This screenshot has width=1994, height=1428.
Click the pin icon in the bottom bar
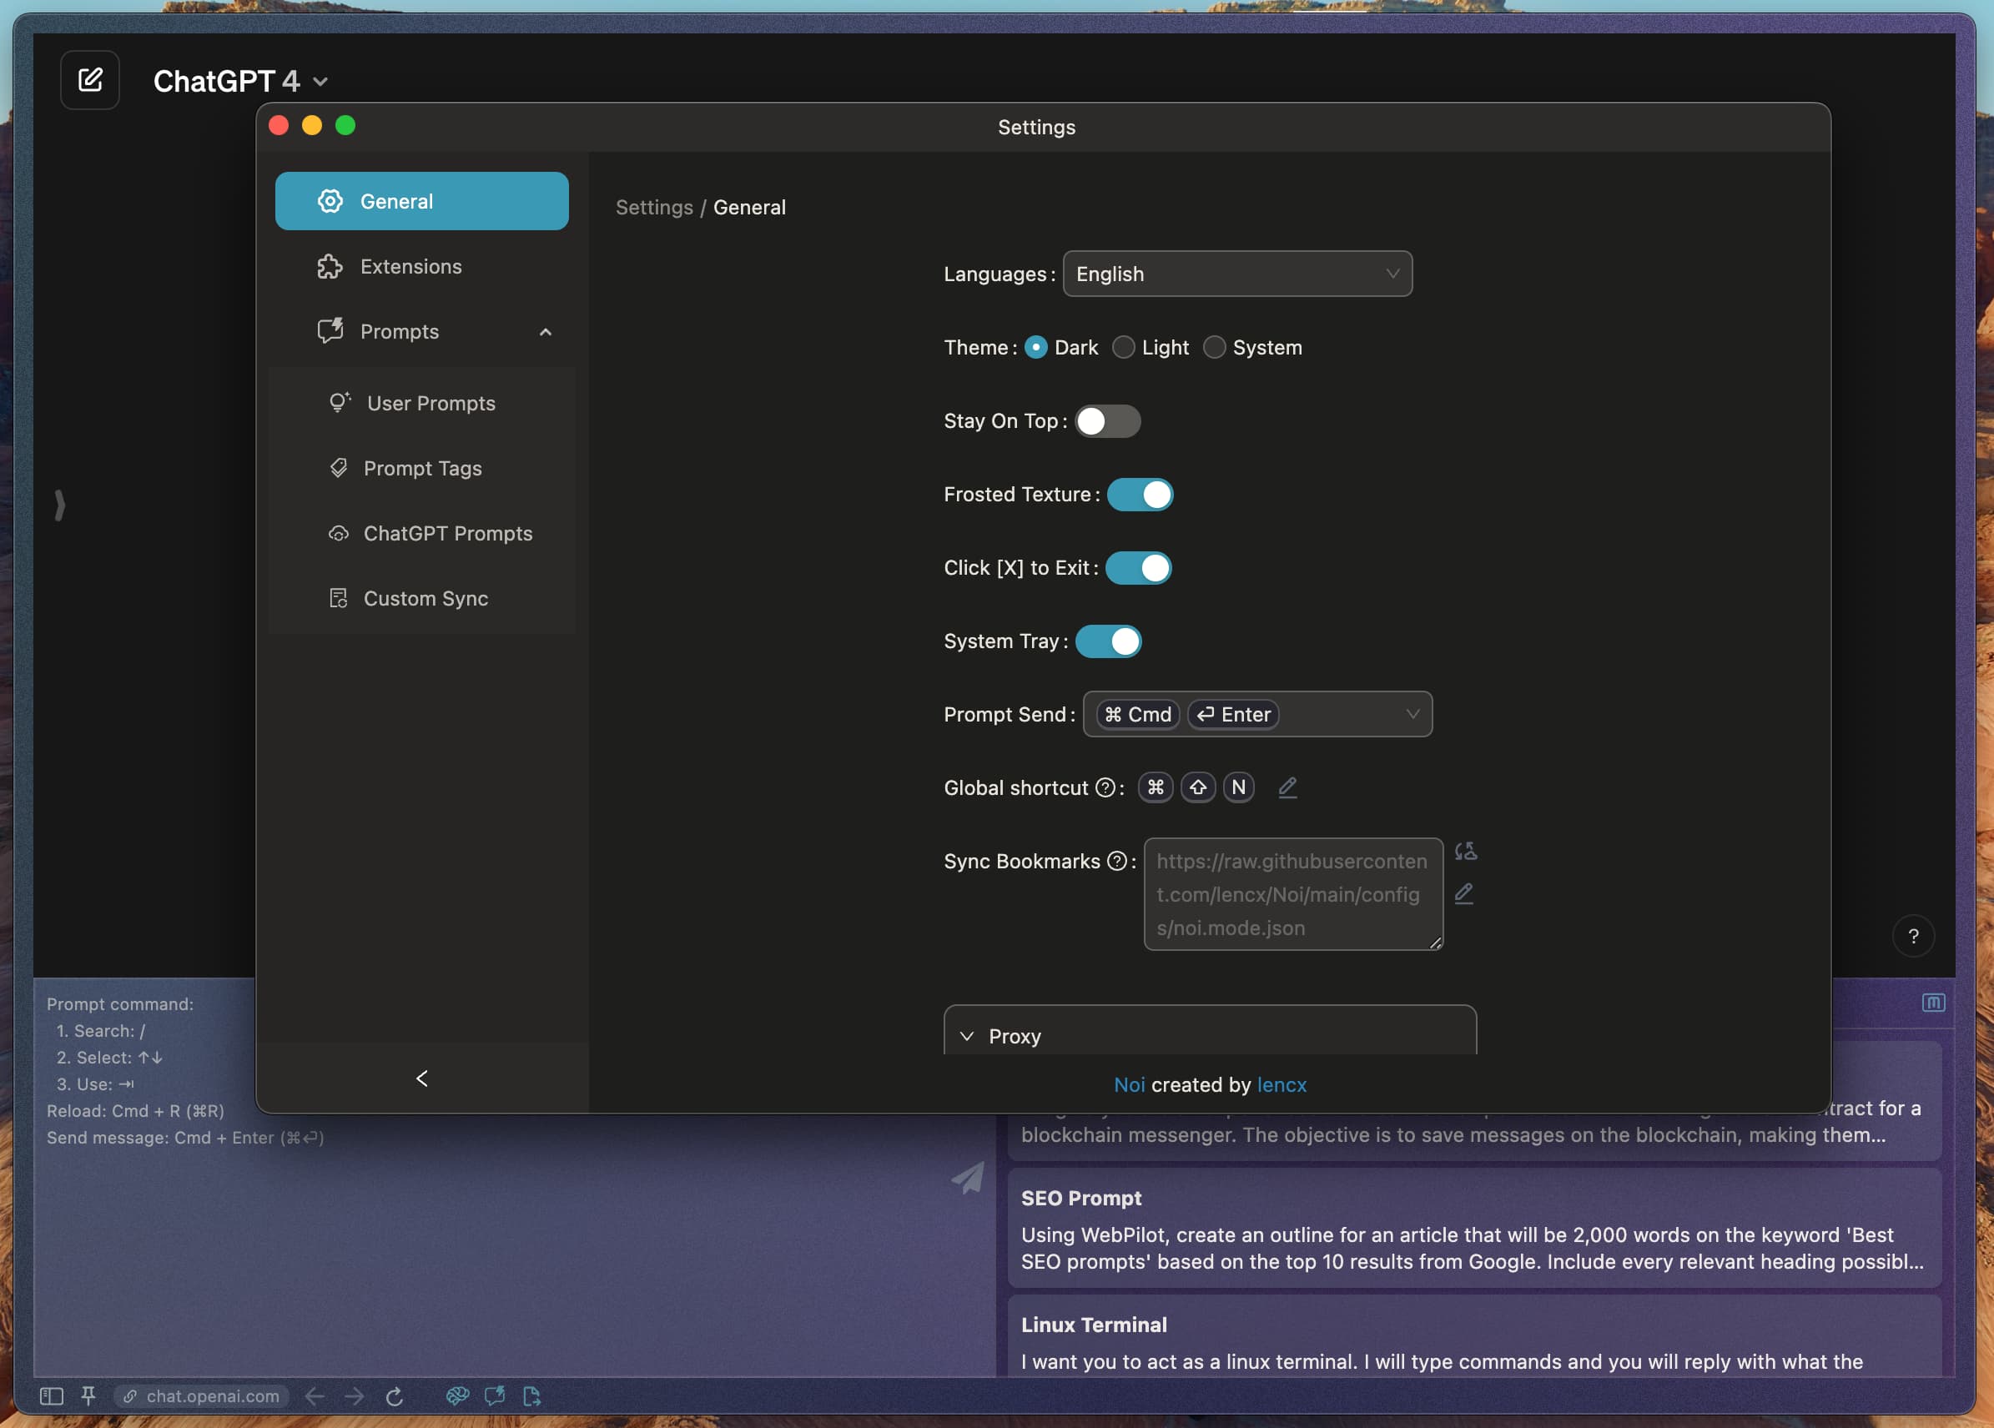88,1395
